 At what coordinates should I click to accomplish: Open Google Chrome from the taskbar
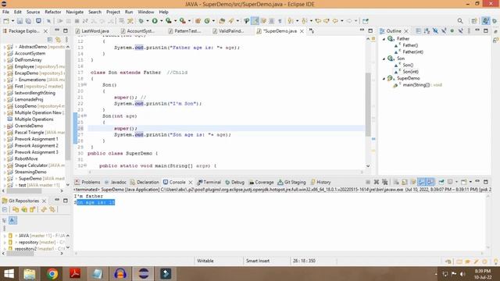pyautogui.click(x=52, y=274)
